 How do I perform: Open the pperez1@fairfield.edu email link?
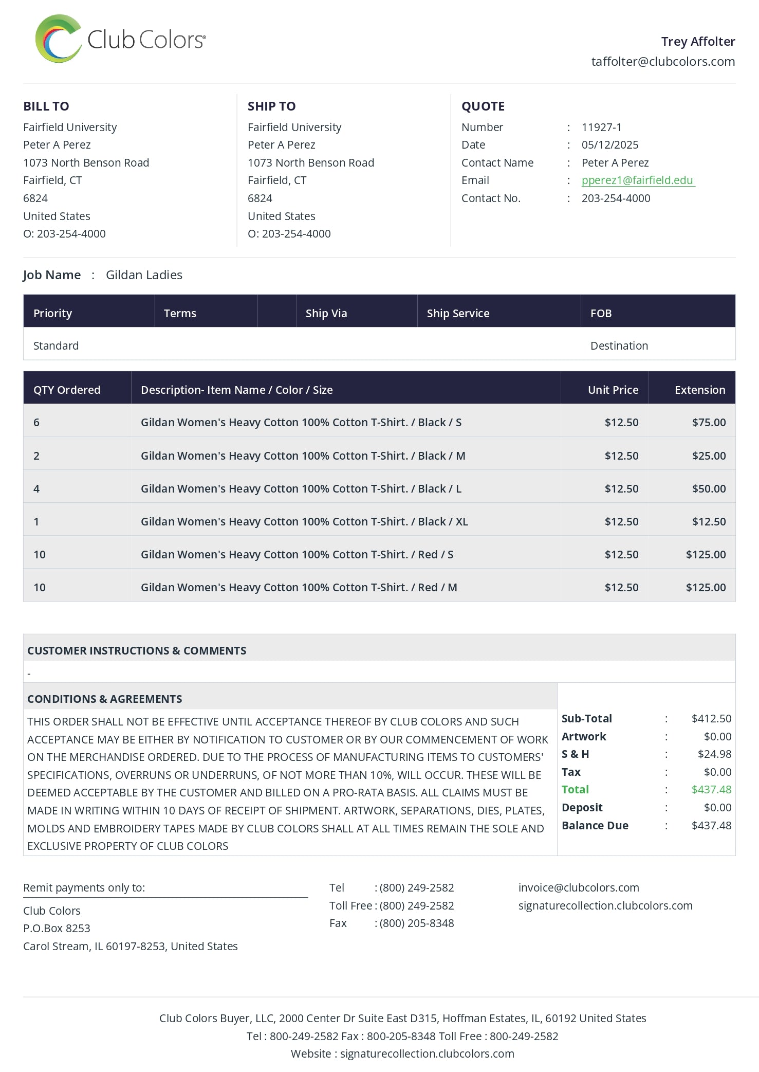[x=638, y=180]
